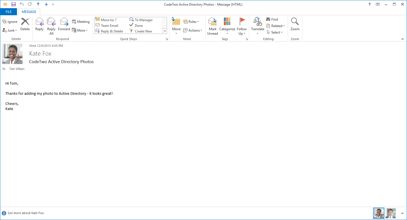
Task: Click the subject 'CodeTwo Active Directory Photos'
Action: coord(61,62)
